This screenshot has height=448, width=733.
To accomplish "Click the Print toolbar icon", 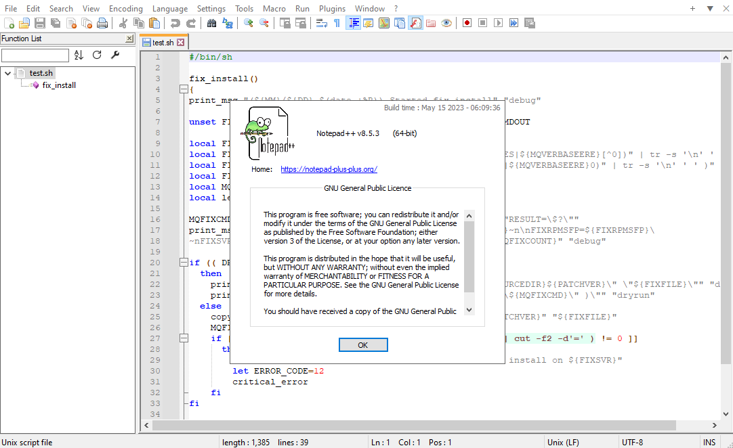I will click(x=102, y=24).
